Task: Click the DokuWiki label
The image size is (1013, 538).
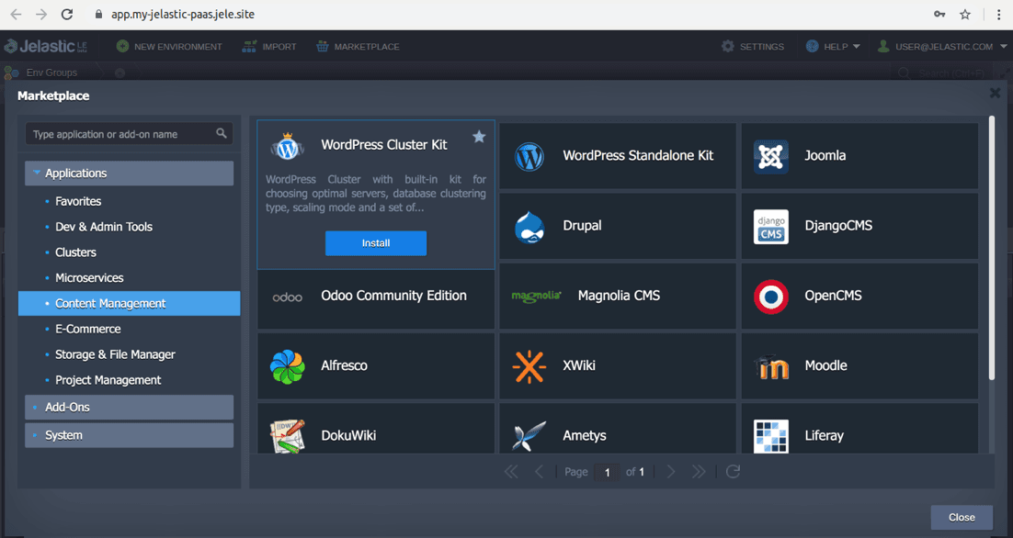Action: pos(349,435)
